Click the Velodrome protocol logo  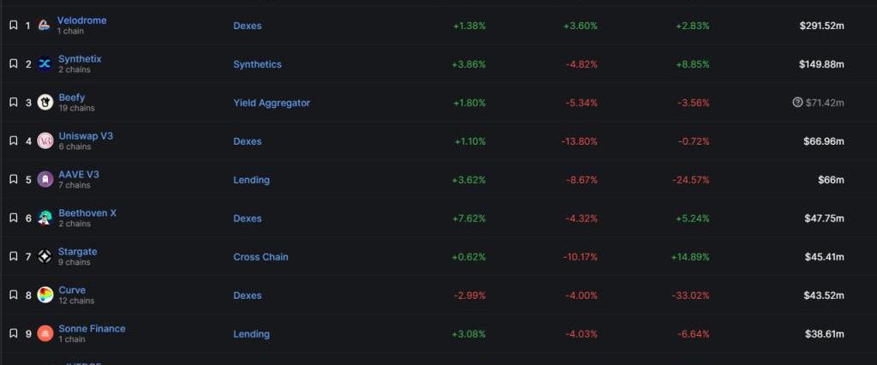[x=45, y=26]
